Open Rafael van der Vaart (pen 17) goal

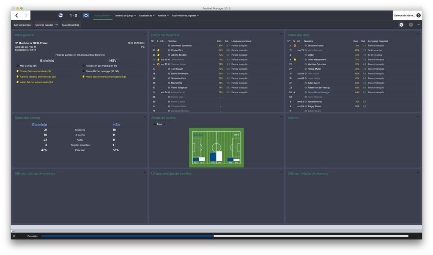[101, 66]
